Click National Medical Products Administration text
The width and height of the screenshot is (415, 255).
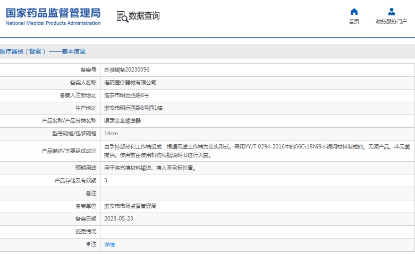tap(53, 23)
